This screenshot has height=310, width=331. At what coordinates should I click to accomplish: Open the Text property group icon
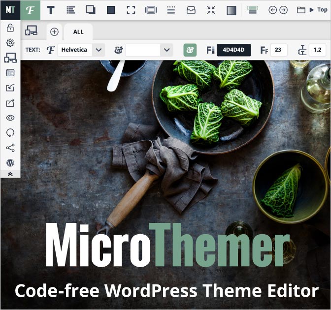pos(51,10)
